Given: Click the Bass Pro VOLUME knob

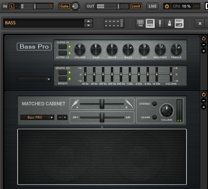Looking at the screenshot, I should pos(80,49).
